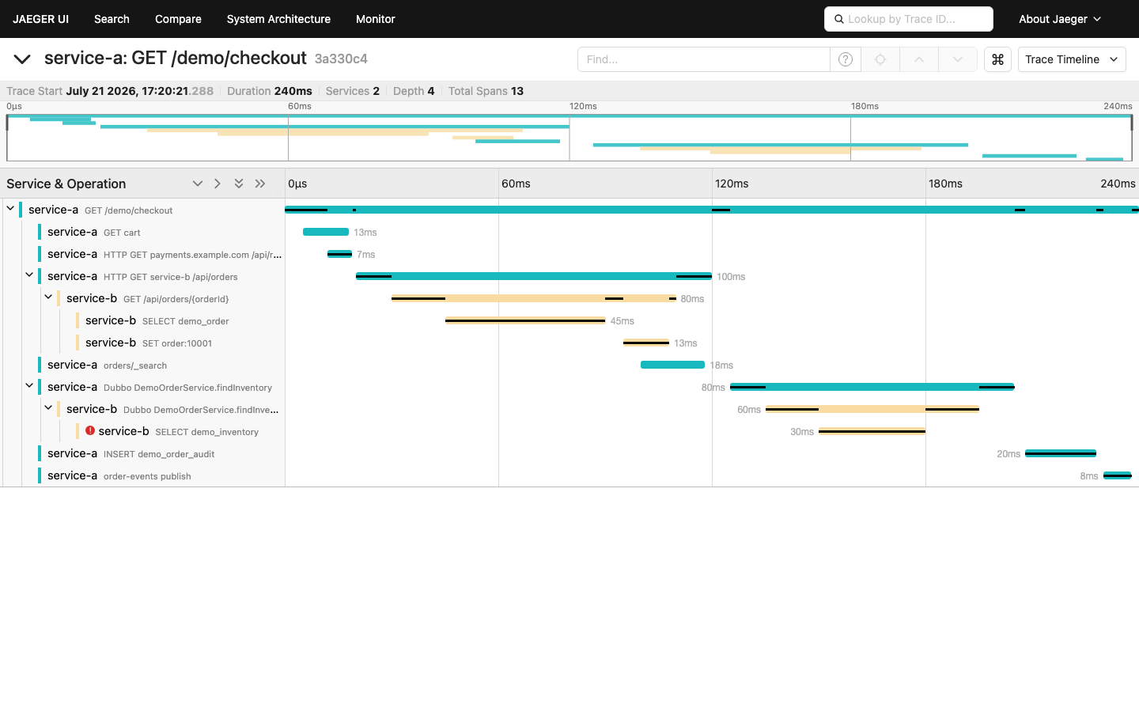Screen dimensions: 1139x712
Task: Expand one level of spans
Action: 198,184
